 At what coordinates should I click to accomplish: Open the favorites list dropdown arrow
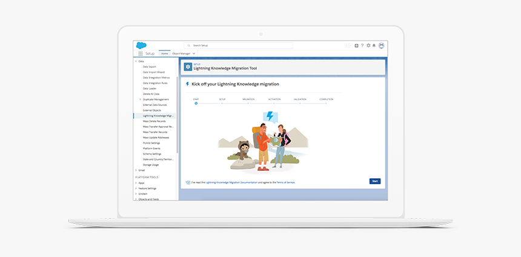[351, 45]
